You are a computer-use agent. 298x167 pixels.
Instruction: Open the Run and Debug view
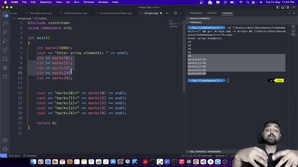[5, 41]
